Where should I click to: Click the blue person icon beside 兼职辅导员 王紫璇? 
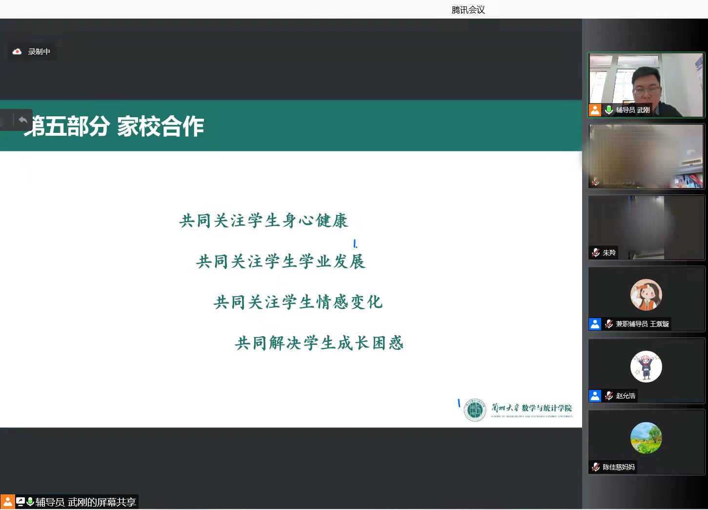coord(595,324)
